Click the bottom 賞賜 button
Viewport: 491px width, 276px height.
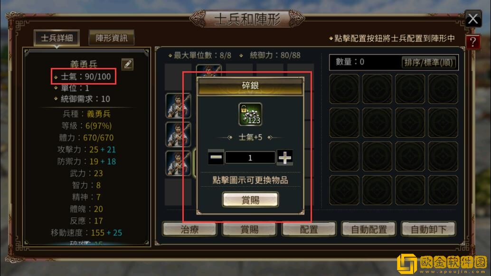(x=249, y=229)
